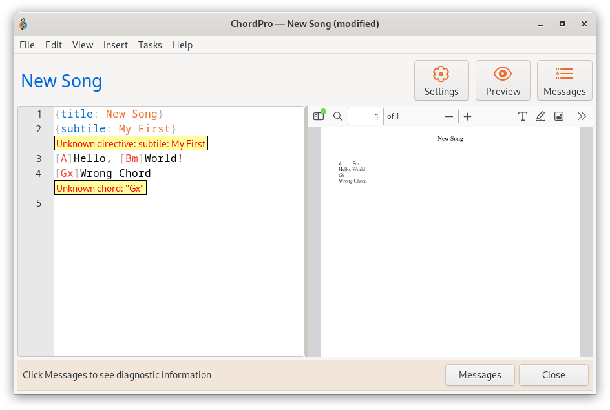This screenshot has height=410, width=610.
Task: Click the ChordPro app icon in title bar
Action: [x=23, y=24]
